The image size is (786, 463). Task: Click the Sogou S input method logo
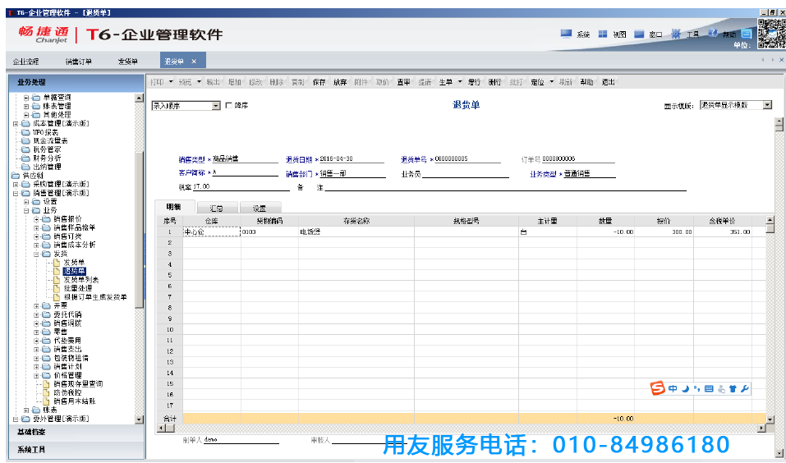pos(658,387)
